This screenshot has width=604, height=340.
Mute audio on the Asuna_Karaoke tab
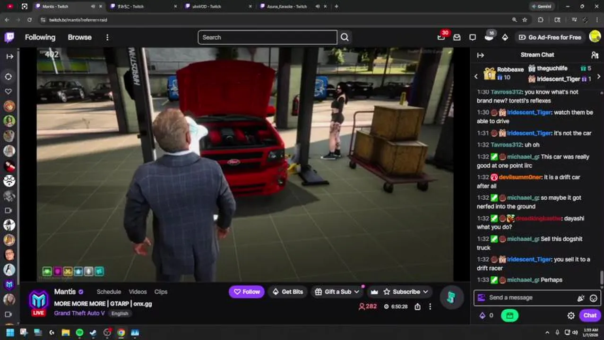318,7
